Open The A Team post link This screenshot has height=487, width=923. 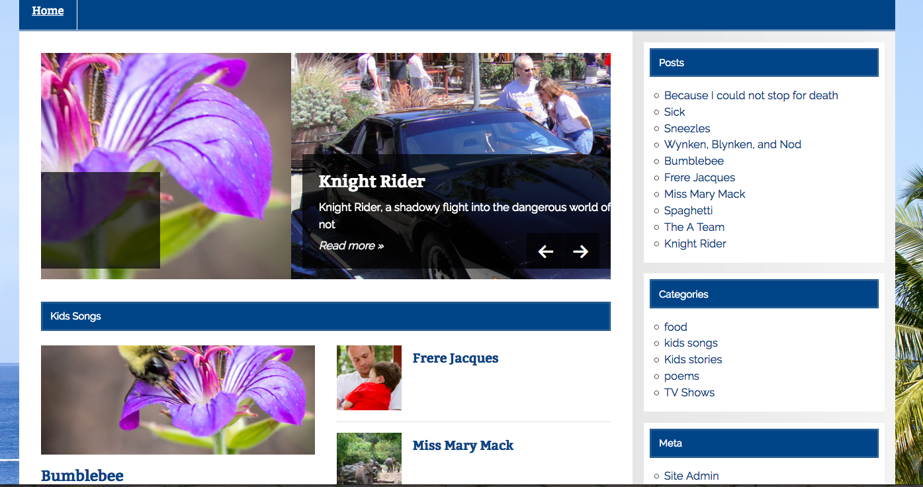694,227
